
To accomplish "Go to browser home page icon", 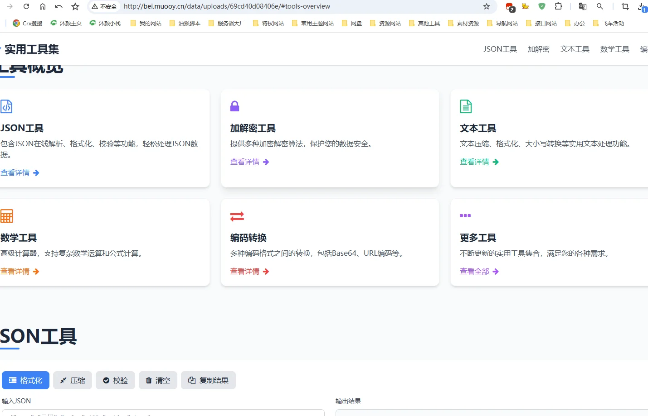I will point(43,6).
